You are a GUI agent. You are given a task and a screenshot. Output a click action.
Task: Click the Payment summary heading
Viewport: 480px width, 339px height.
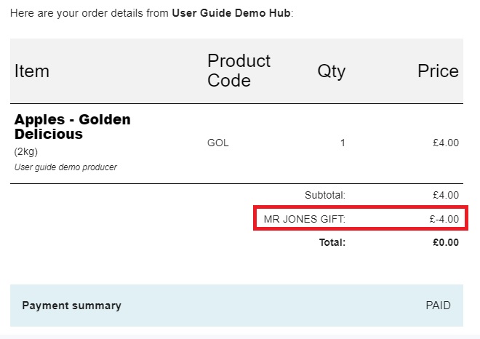pyautogui.click(x=72, y=306)
